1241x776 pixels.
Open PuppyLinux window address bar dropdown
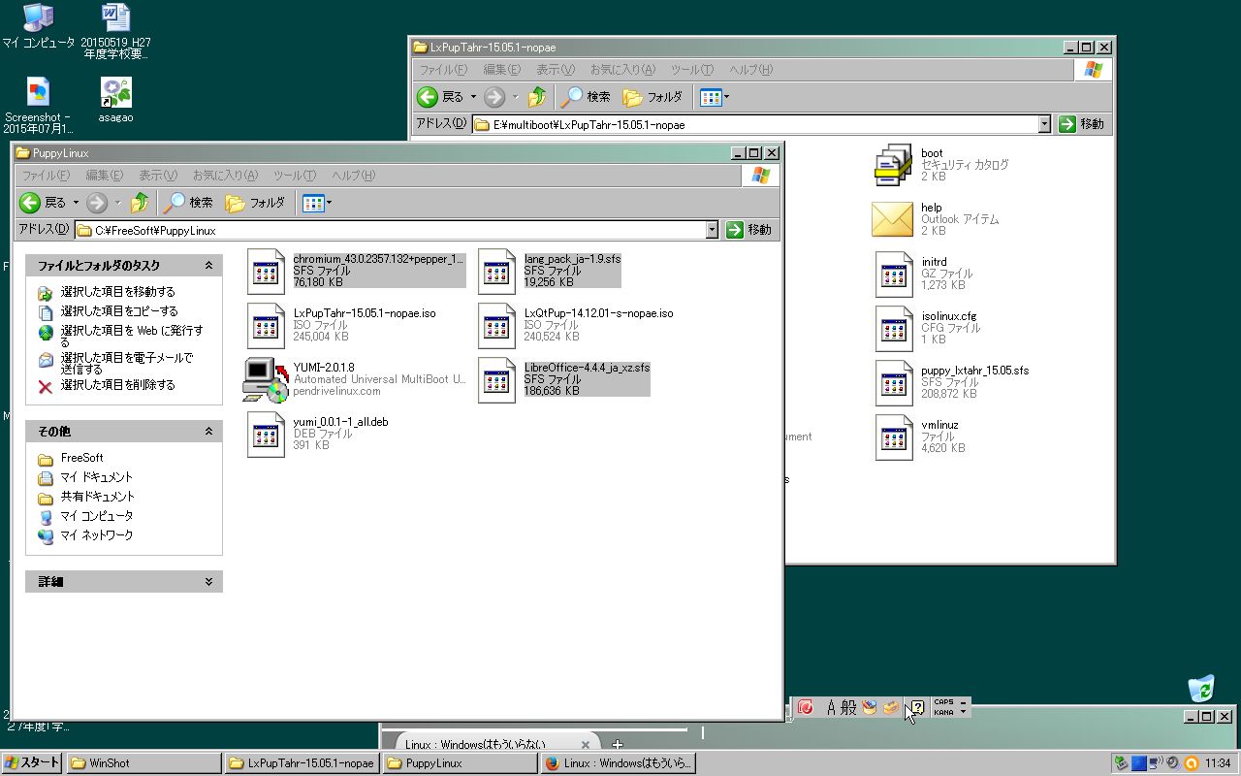[713, 230]
